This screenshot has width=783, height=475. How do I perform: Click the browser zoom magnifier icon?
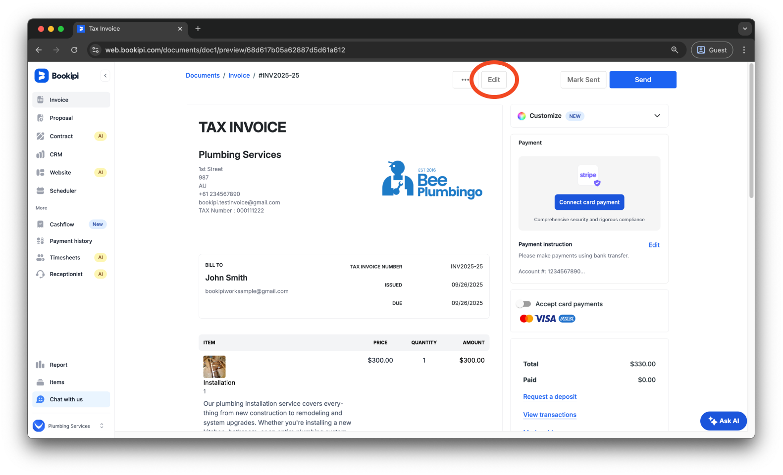(x=675, y=50)
